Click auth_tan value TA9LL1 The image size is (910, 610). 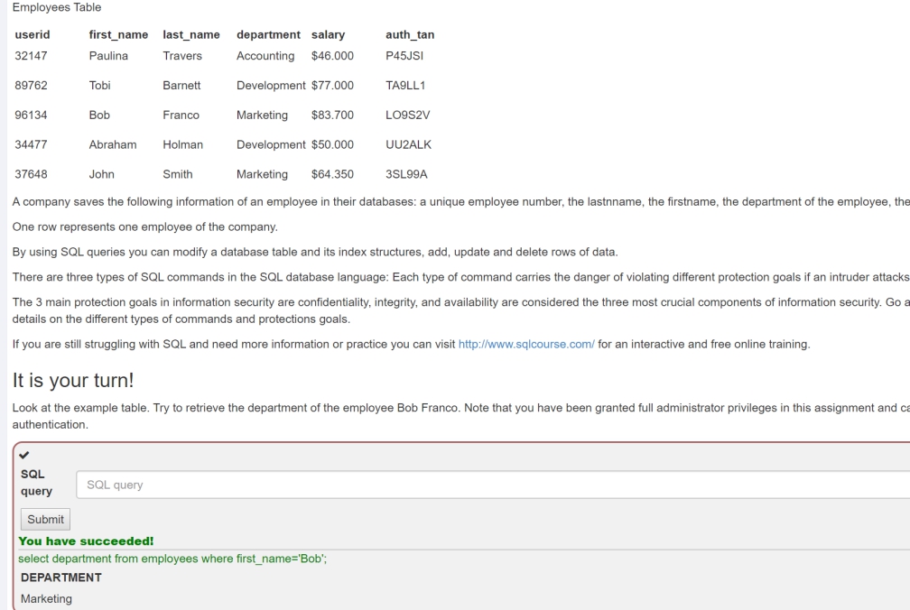point(405,85)
